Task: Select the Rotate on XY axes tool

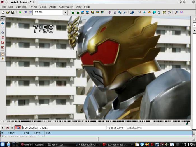Action: click(3, 33)
